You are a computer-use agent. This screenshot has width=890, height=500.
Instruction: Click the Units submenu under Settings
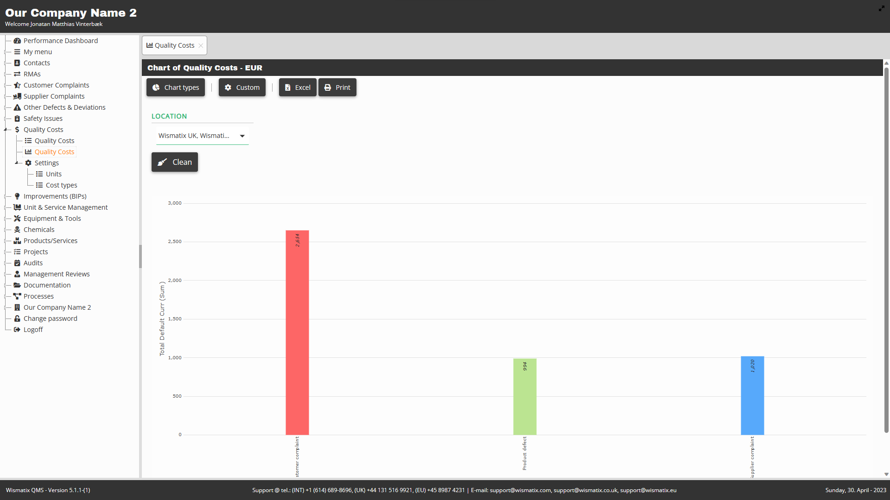[53, 174]
